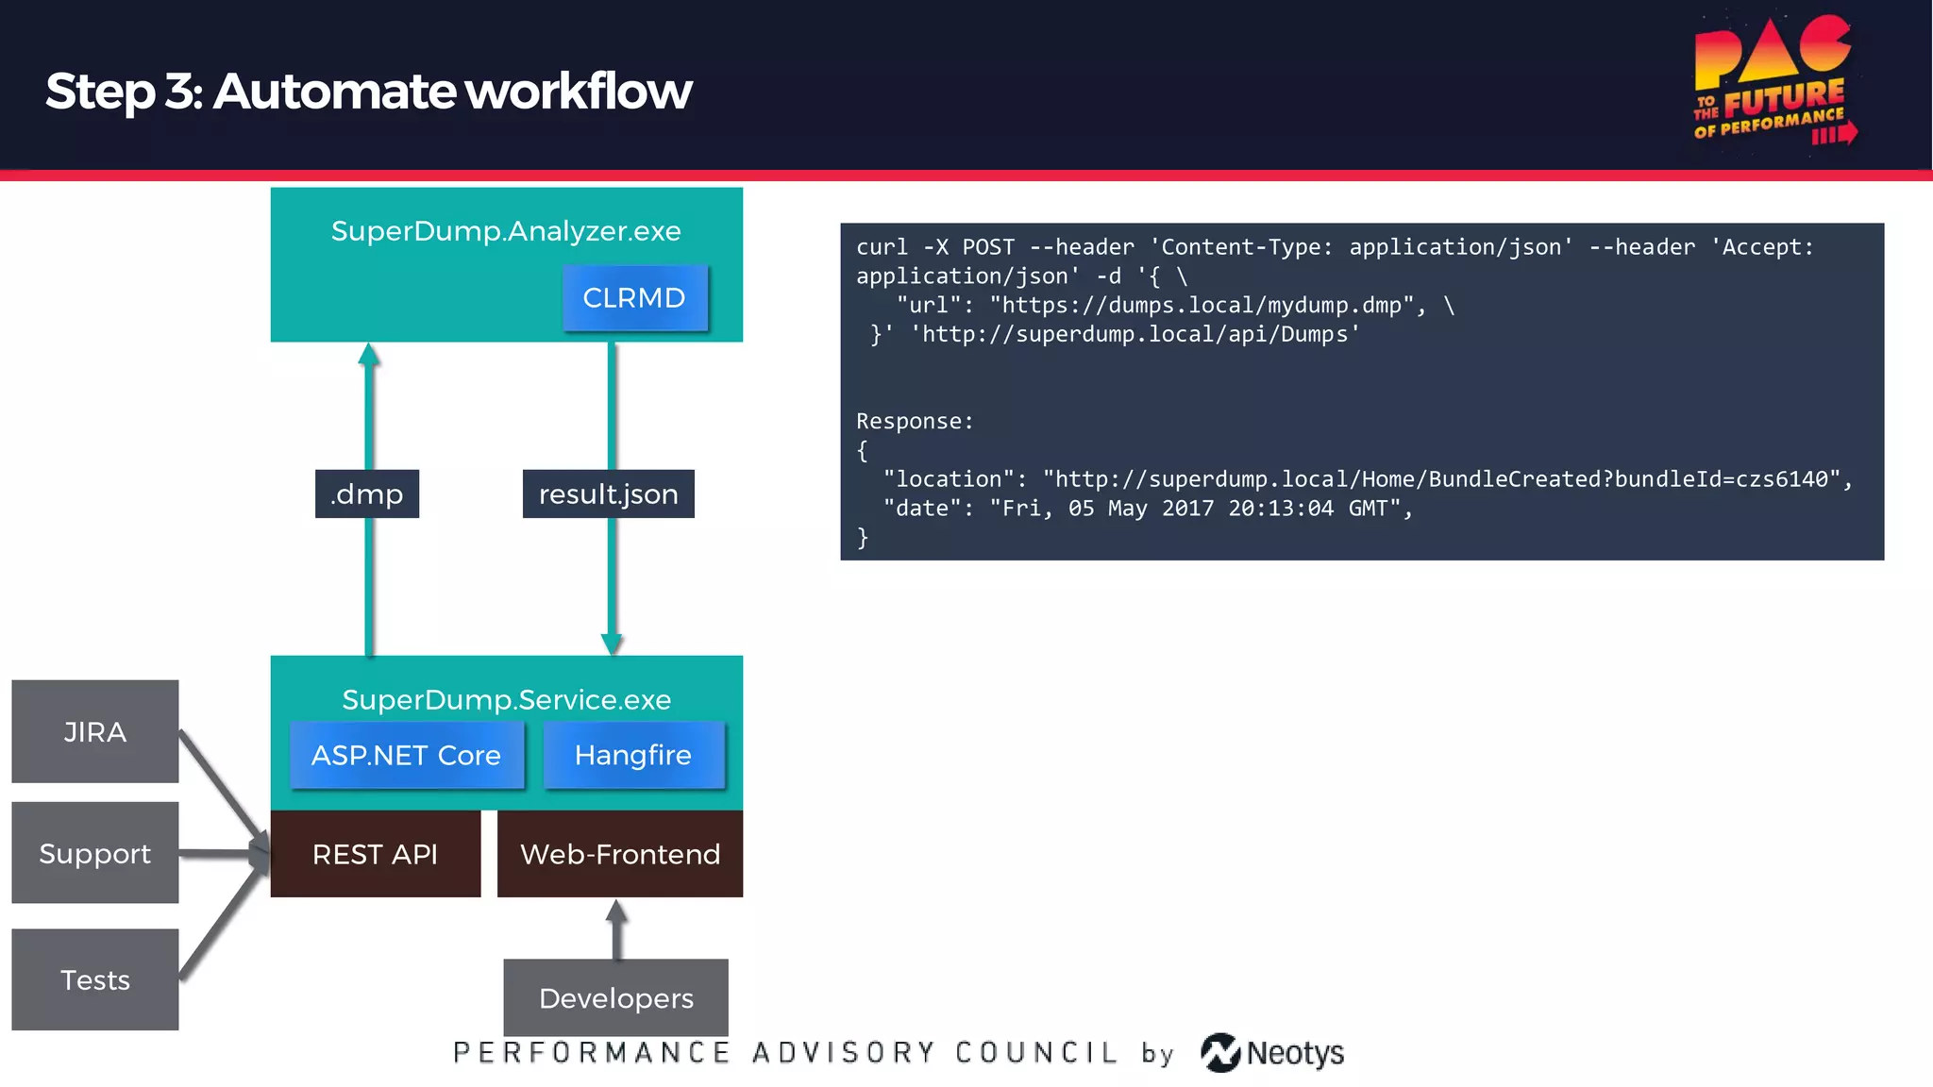Click the ASP.NET Core box
This screenshot has width=1933, height=1087.
[407, 755]
